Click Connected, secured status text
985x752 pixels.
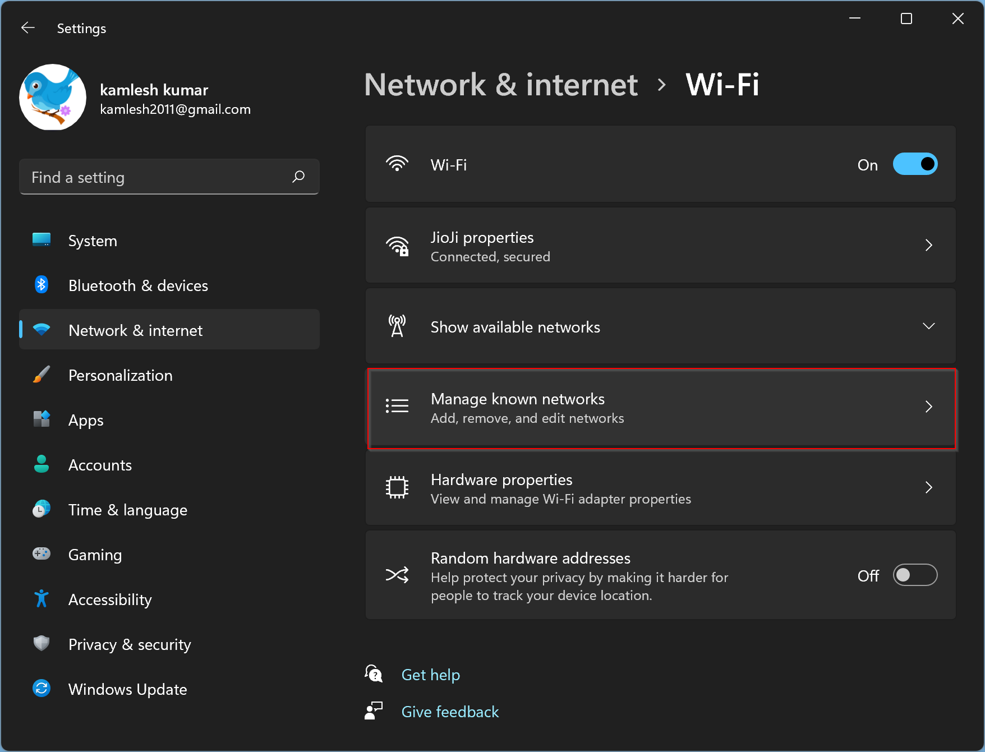(490, 257)
